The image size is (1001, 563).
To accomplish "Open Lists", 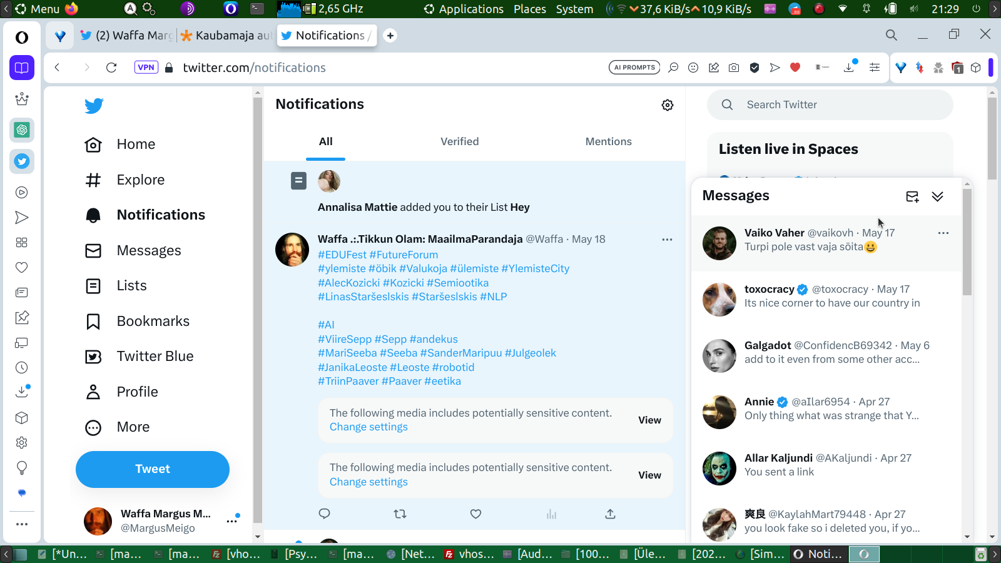I will pyautogui.click(x=116, y=286).
